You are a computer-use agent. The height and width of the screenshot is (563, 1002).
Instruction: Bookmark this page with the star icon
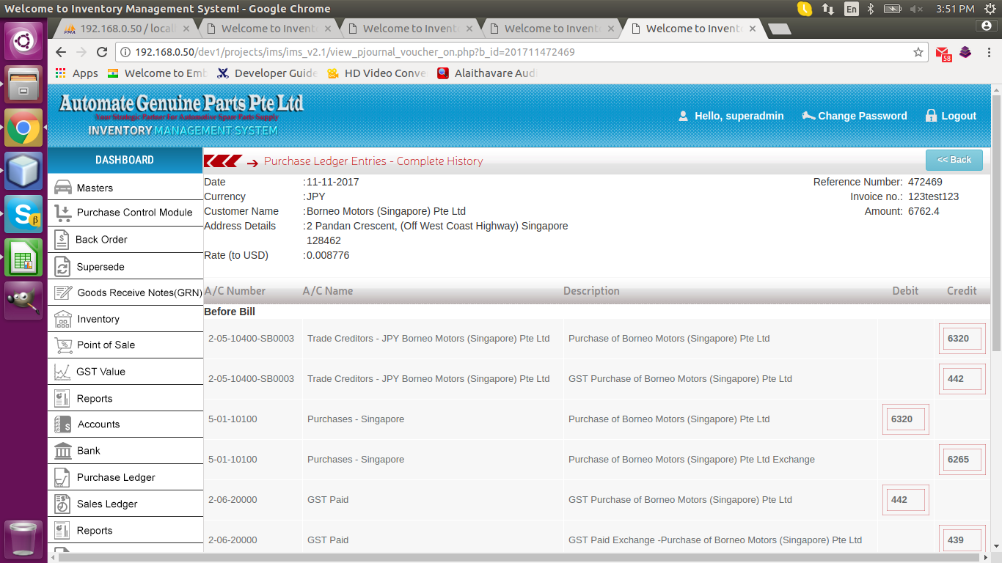pos(918,52)
